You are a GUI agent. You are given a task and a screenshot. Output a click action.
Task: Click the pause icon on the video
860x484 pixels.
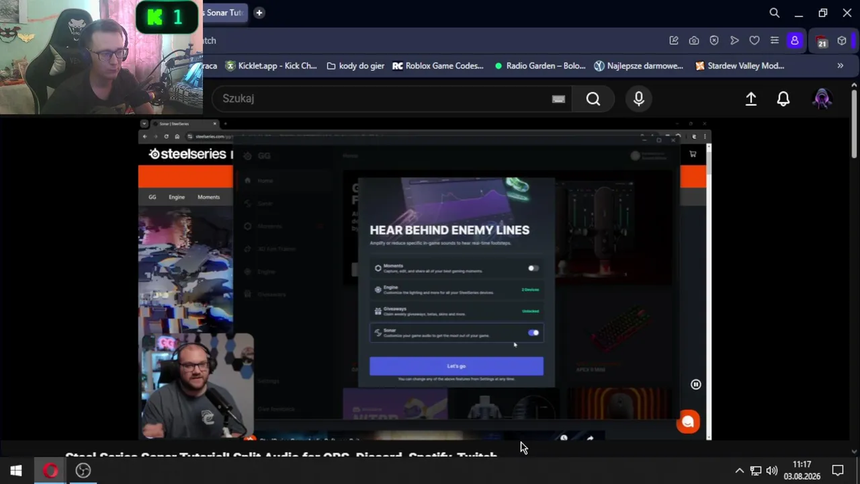point(696,385)
